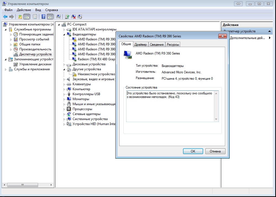Collapse the Другие устройства category
276x197 pixels.
click(x=64, y=69)
